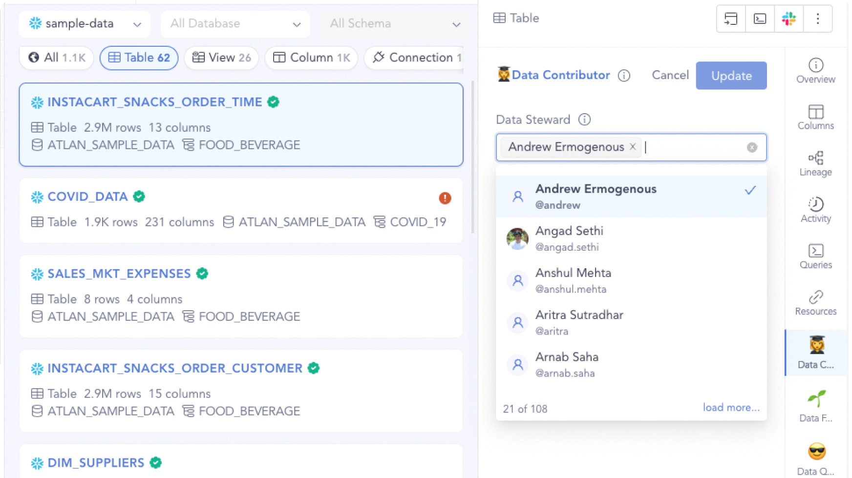Open the sample-data connection dropdown

85,24
